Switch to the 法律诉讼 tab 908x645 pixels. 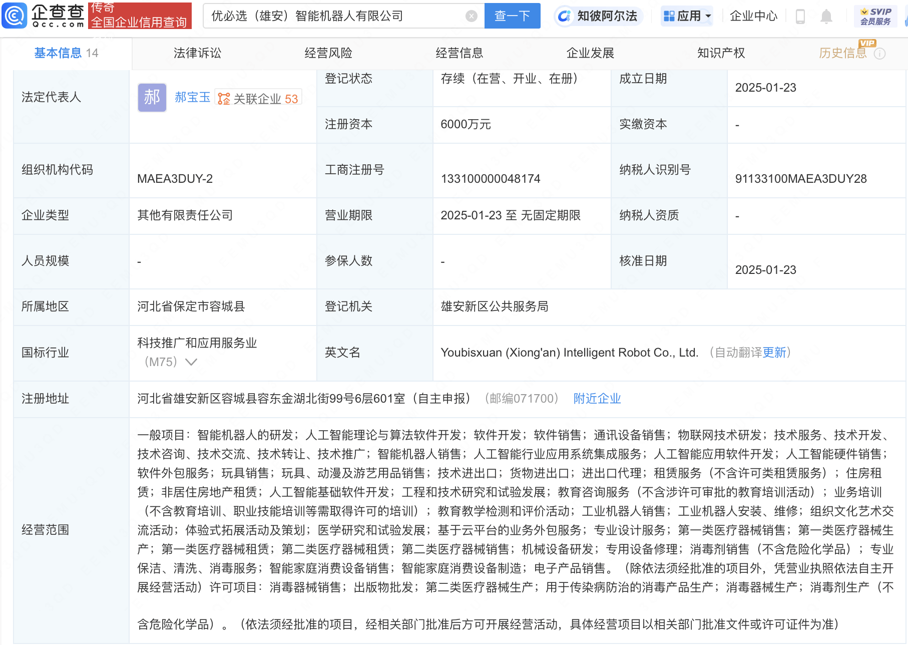(197, 53)
